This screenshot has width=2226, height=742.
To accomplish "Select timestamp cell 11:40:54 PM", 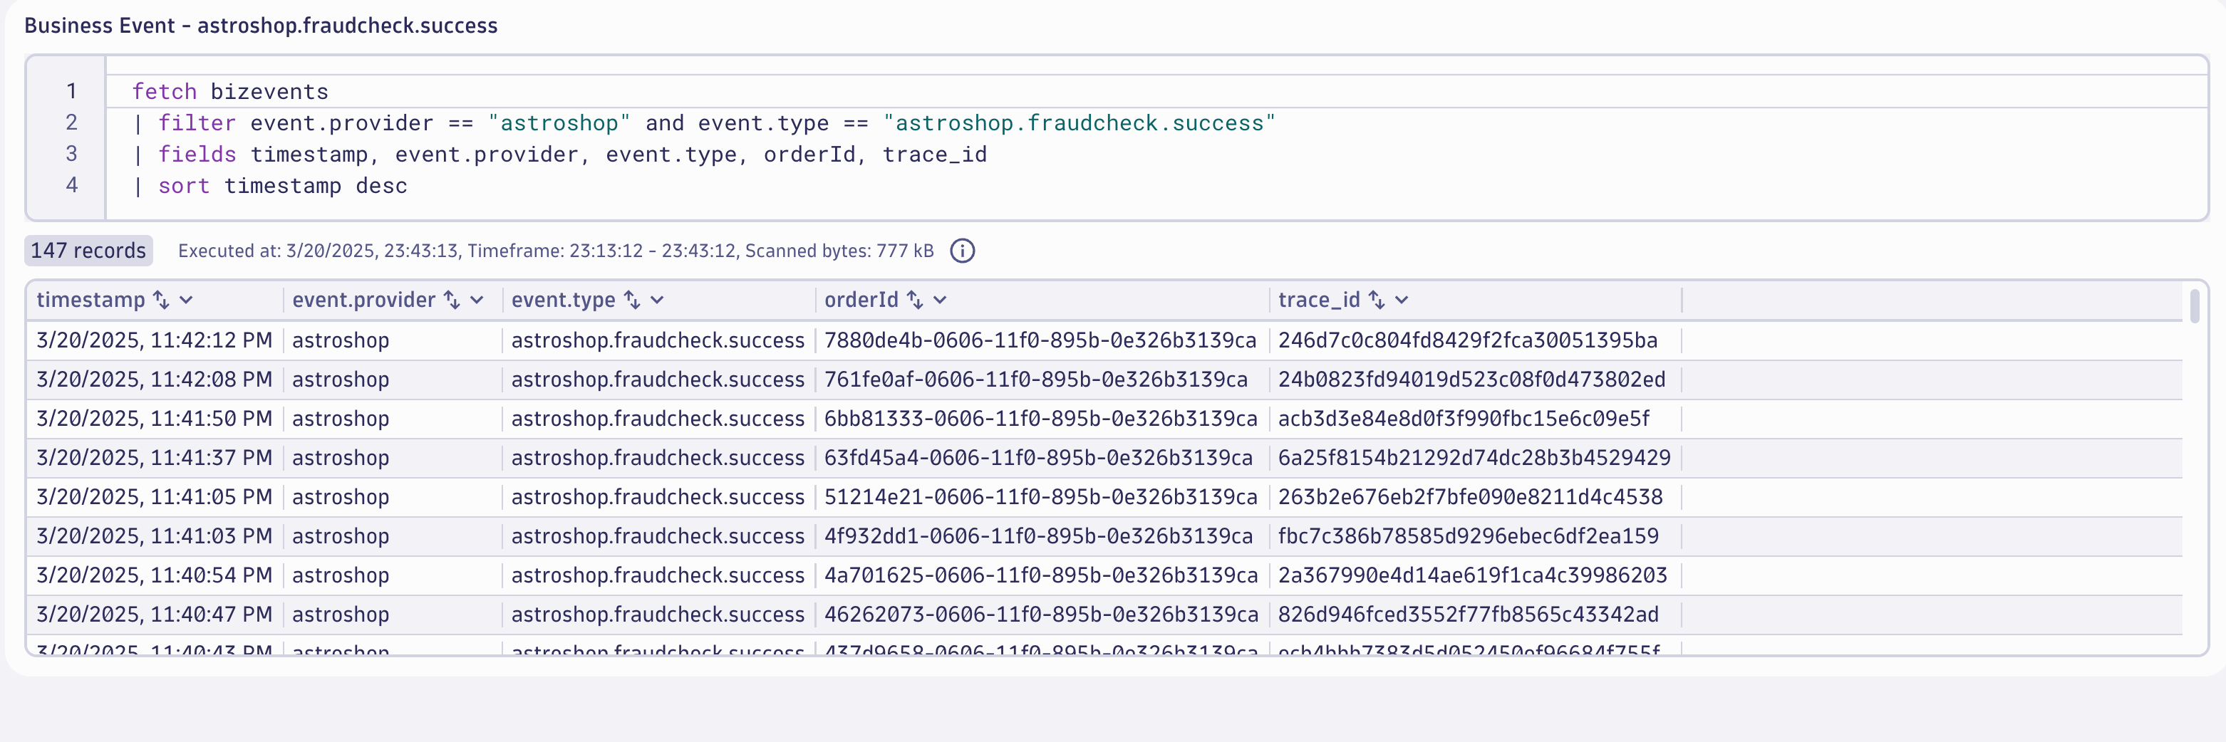I will point(154,575).
